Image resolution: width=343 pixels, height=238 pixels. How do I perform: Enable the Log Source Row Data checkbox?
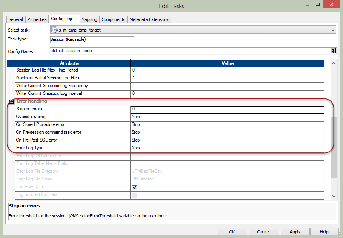coord(135,195)
